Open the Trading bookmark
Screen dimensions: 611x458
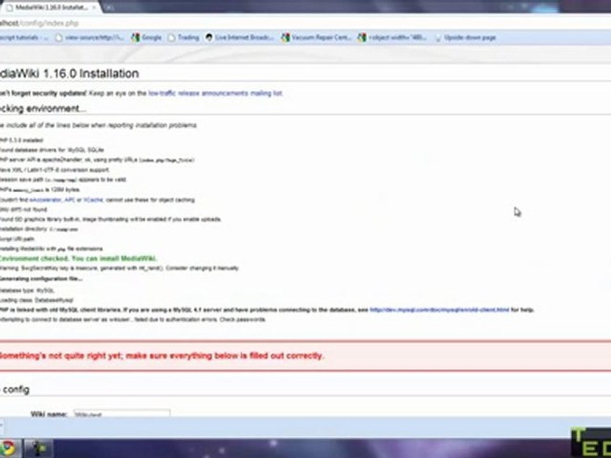pos(183,38)
